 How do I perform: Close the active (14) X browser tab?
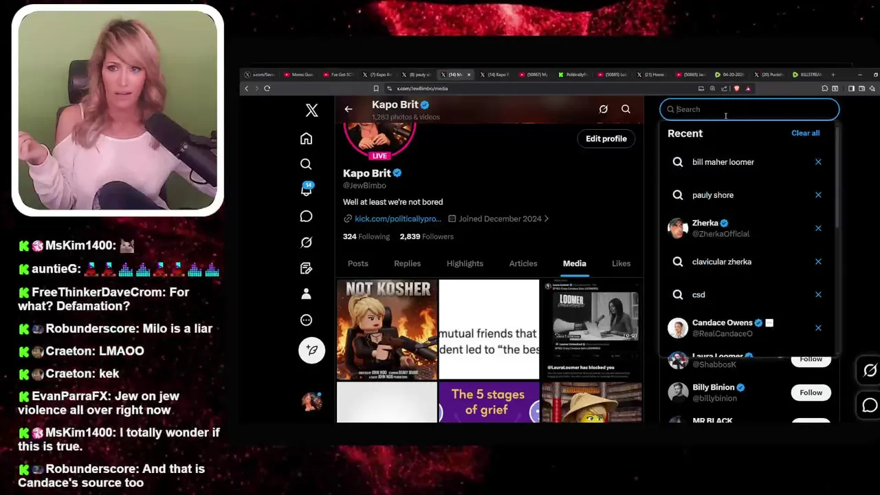click(469, 74)
